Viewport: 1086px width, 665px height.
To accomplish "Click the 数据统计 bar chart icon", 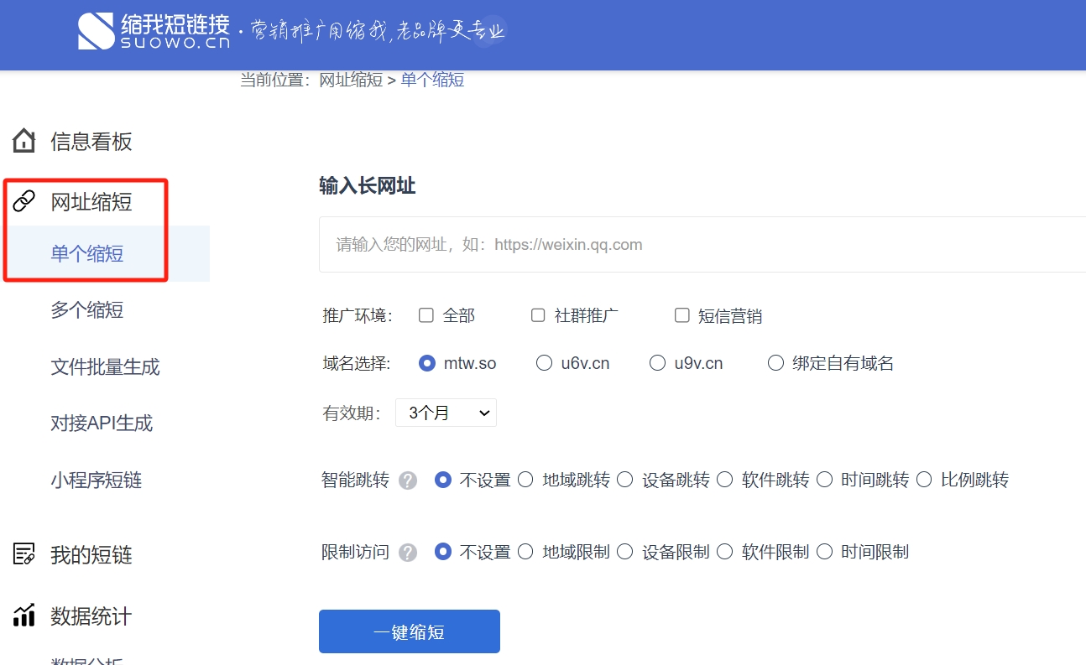I will pos(24,616).
